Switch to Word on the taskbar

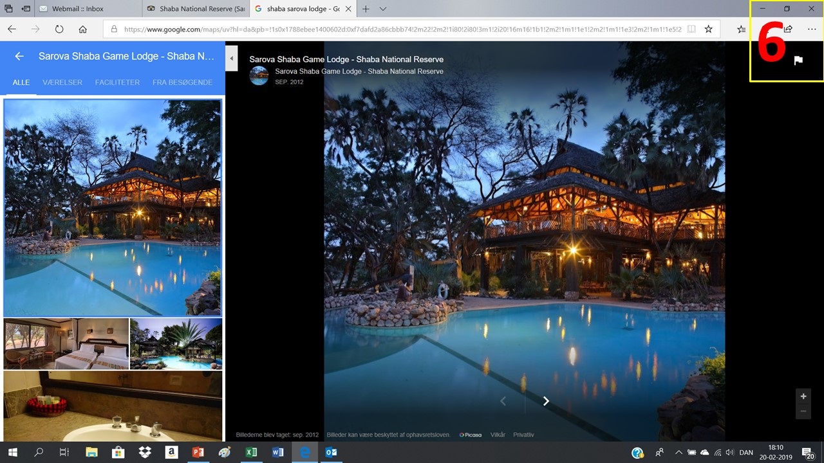277,453
